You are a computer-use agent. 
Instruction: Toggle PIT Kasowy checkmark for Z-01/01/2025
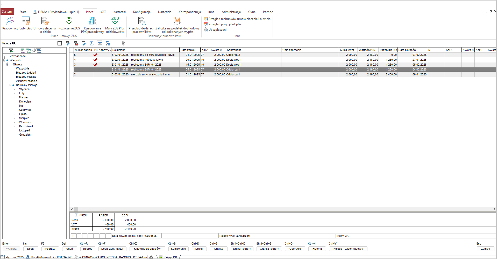click(95, 65)
